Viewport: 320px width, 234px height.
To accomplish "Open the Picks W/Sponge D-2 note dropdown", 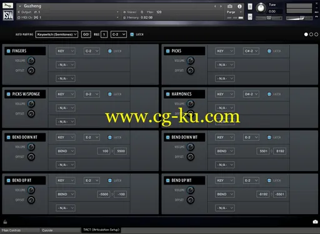I will (x=92, y=94).
